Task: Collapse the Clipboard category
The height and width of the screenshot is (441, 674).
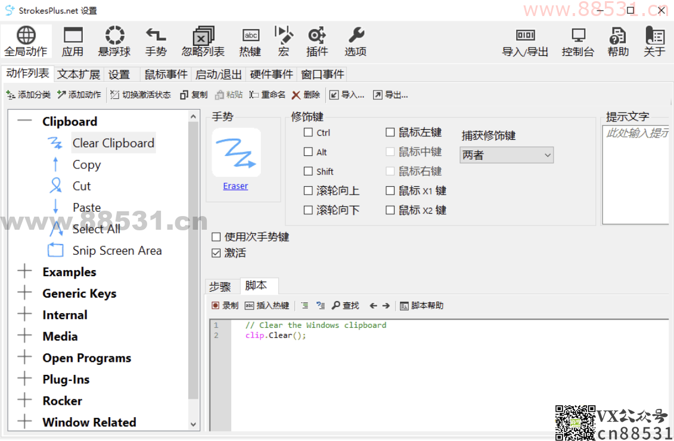Action: coord(24,121)
